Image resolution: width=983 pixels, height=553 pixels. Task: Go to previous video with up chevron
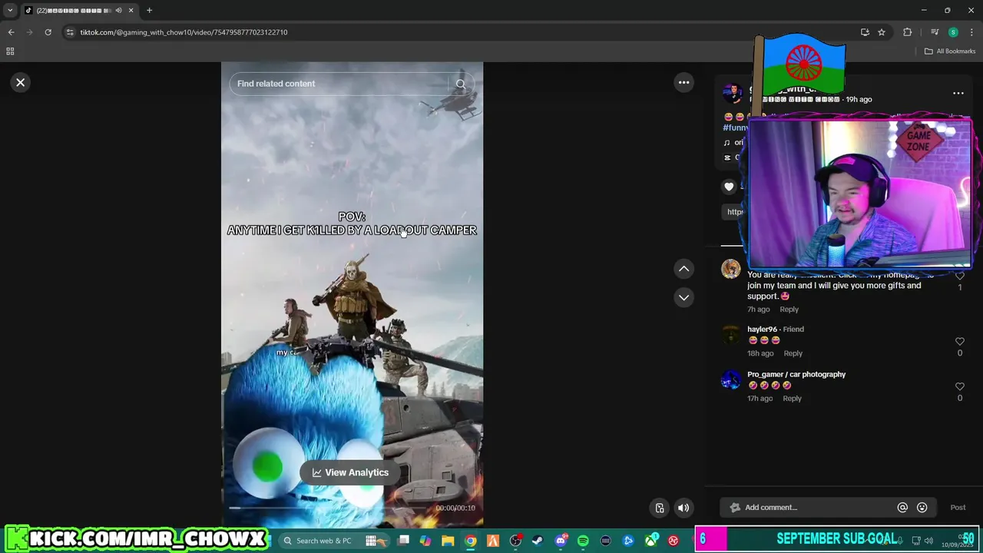pos(683,269)
